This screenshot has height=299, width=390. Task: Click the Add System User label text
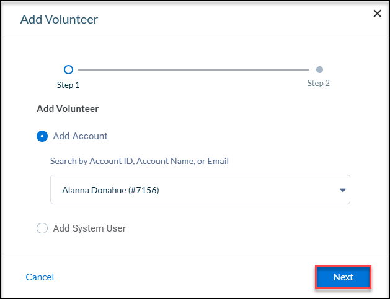[89, 228]
